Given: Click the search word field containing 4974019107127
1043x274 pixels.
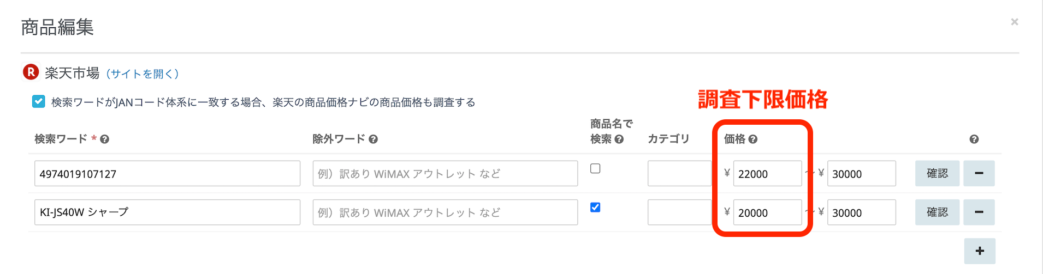Looking at the screenshot, I should pos(167,173).
